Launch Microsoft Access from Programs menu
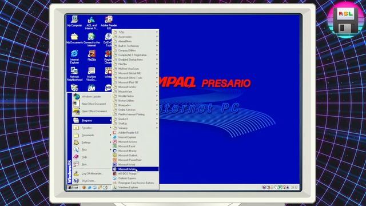Viewport: 366px width, 206px height. 136,142
